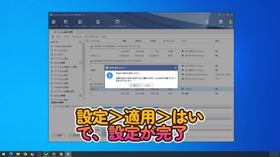
Task: Select パーティション移動/サイズ変更 in sidebar
Action: [64, 67]
